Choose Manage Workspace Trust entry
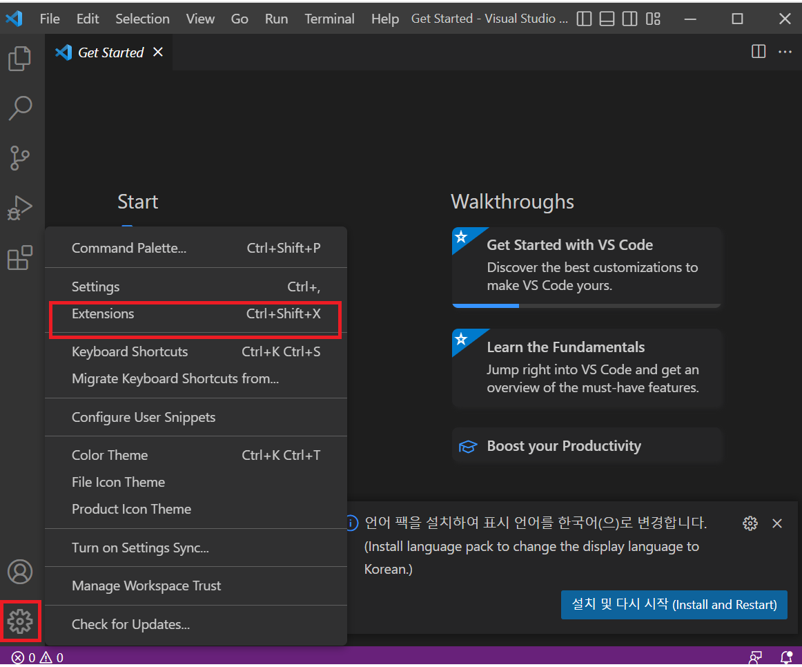This screenshot has height=667, width=802. point(196,586)
